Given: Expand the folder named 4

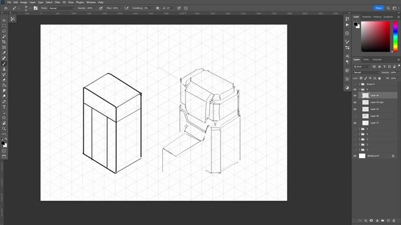Looking at the screenshot, I should tap(359, 134).
